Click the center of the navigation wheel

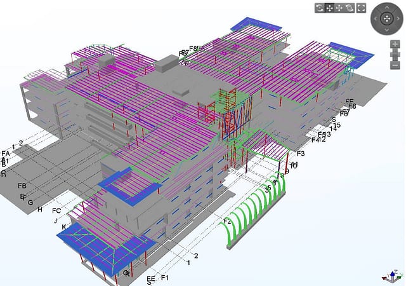pyautogui.click(x=386, y=19)
